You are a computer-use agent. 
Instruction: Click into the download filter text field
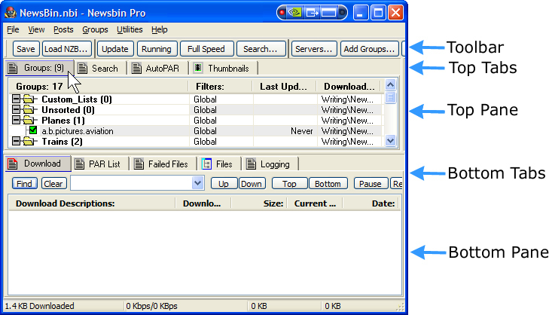[x=132, y=183]
